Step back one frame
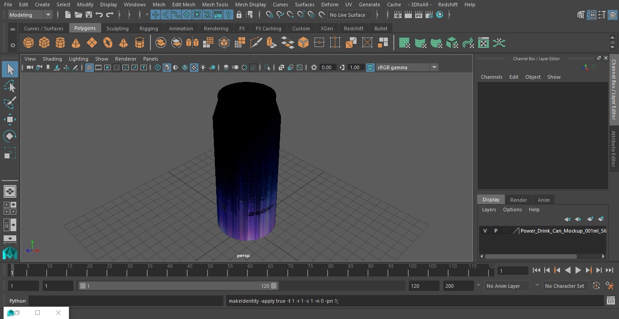 [x=547, y=270]
